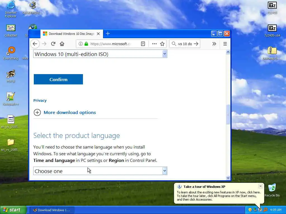Click the orange Everything search tray icon
286x214 pixels.
pos(265,210)
